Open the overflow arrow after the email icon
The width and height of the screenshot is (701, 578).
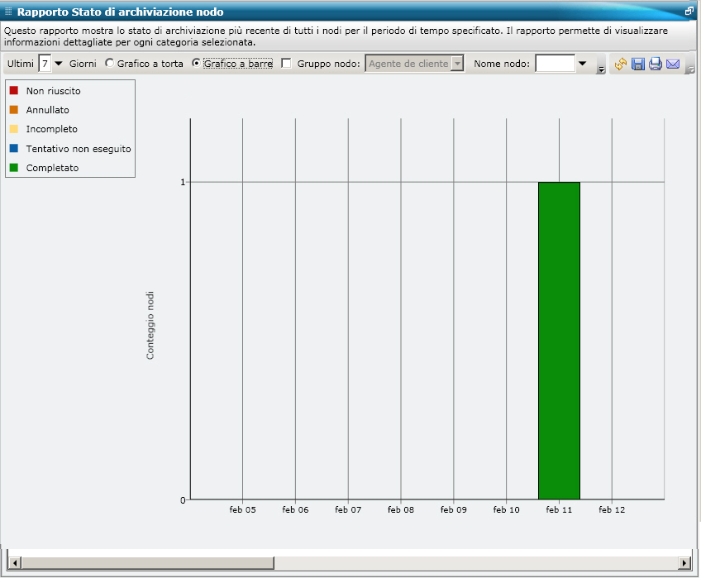click(x=691, y=69)
